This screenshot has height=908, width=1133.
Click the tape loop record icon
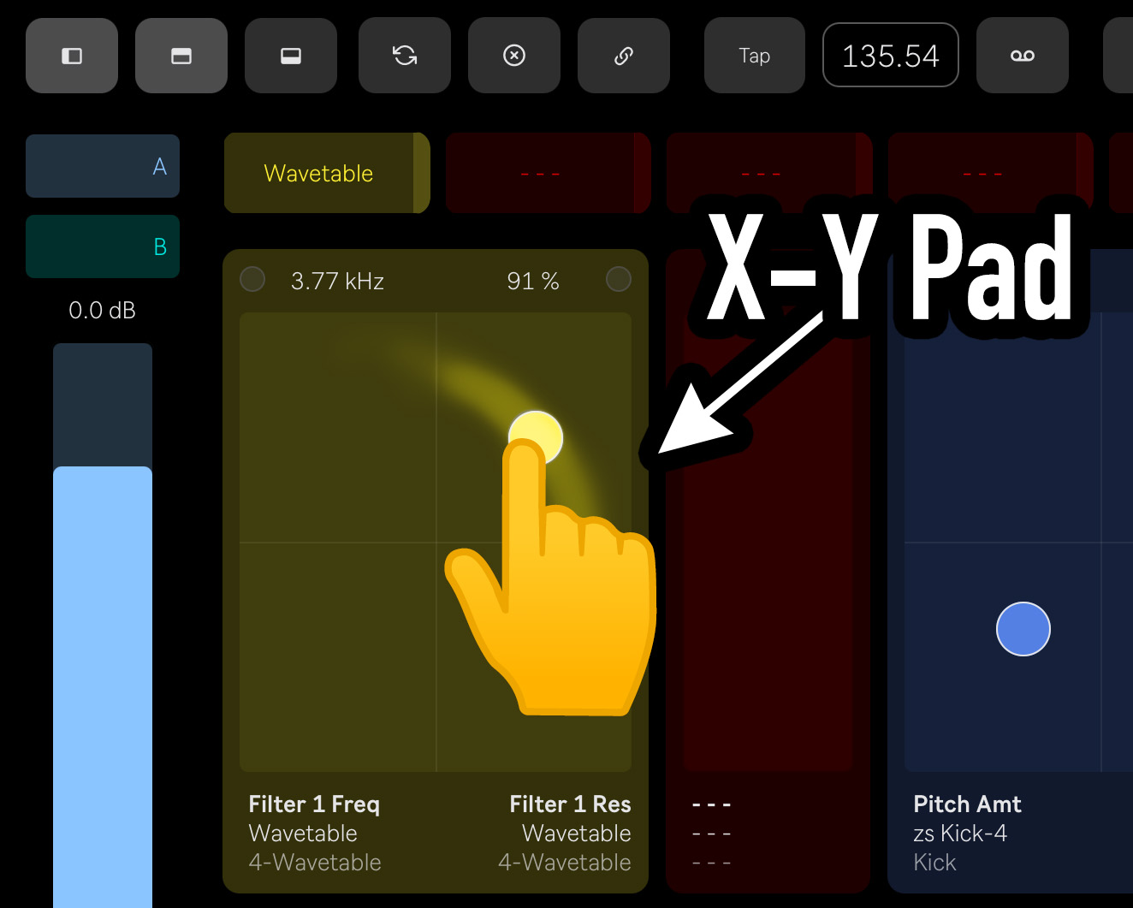point(1023,56)
